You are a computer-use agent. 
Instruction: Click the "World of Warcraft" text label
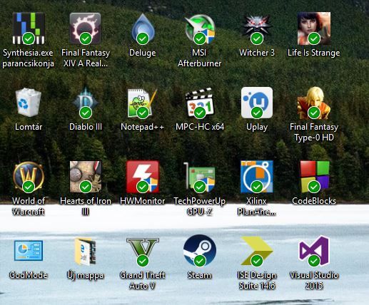(29, 206)
